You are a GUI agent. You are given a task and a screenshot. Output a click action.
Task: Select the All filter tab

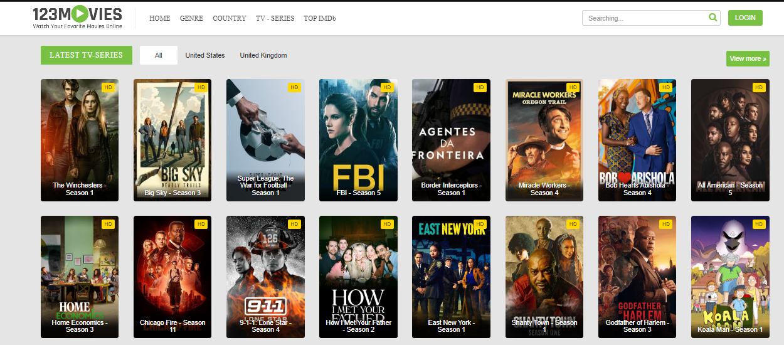click(x=159, y=55)
